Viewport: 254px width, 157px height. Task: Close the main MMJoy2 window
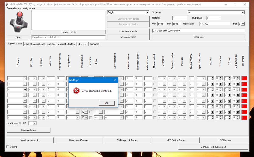245,4
